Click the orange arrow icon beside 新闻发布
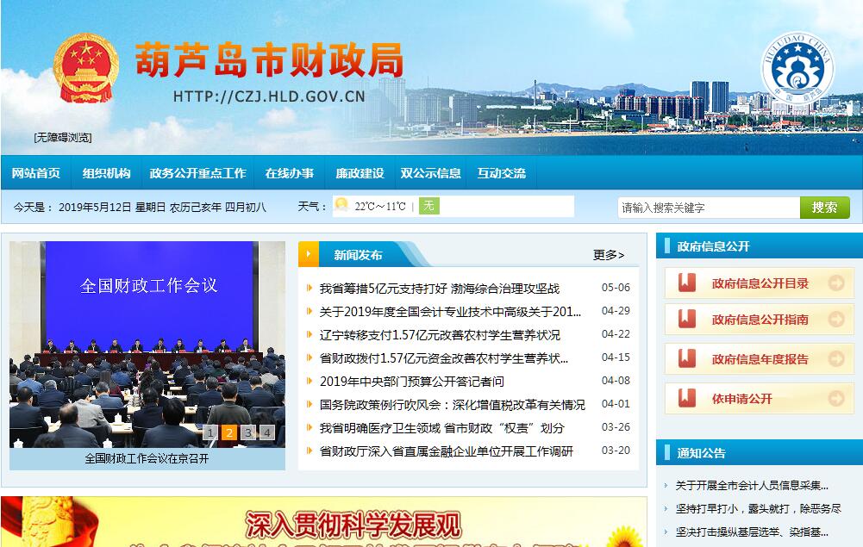This screenshot has width=863, height=547. click(x=309, y=254)
